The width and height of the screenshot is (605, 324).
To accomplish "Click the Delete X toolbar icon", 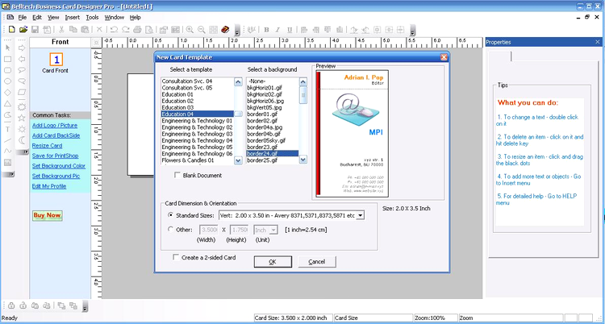I will coord(99,29).
